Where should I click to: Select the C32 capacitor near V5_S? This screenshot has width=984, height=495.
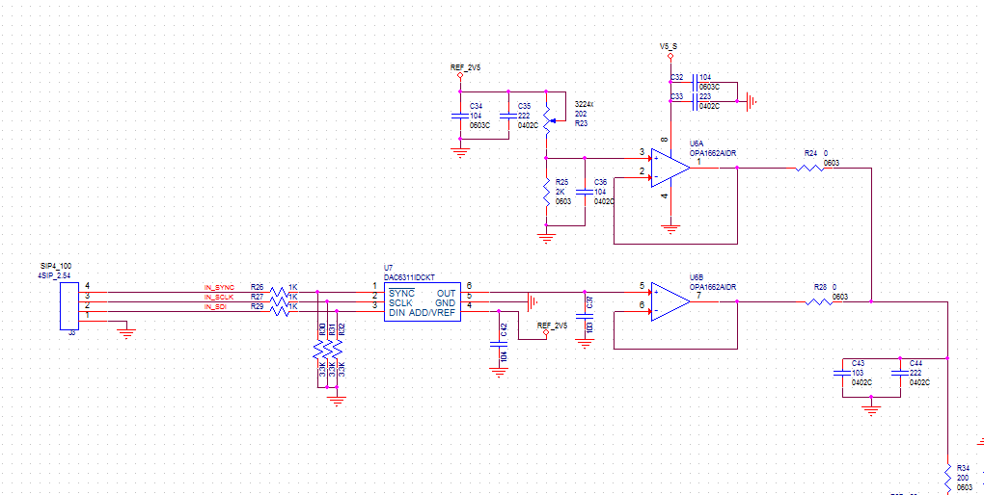coord(694,82)
